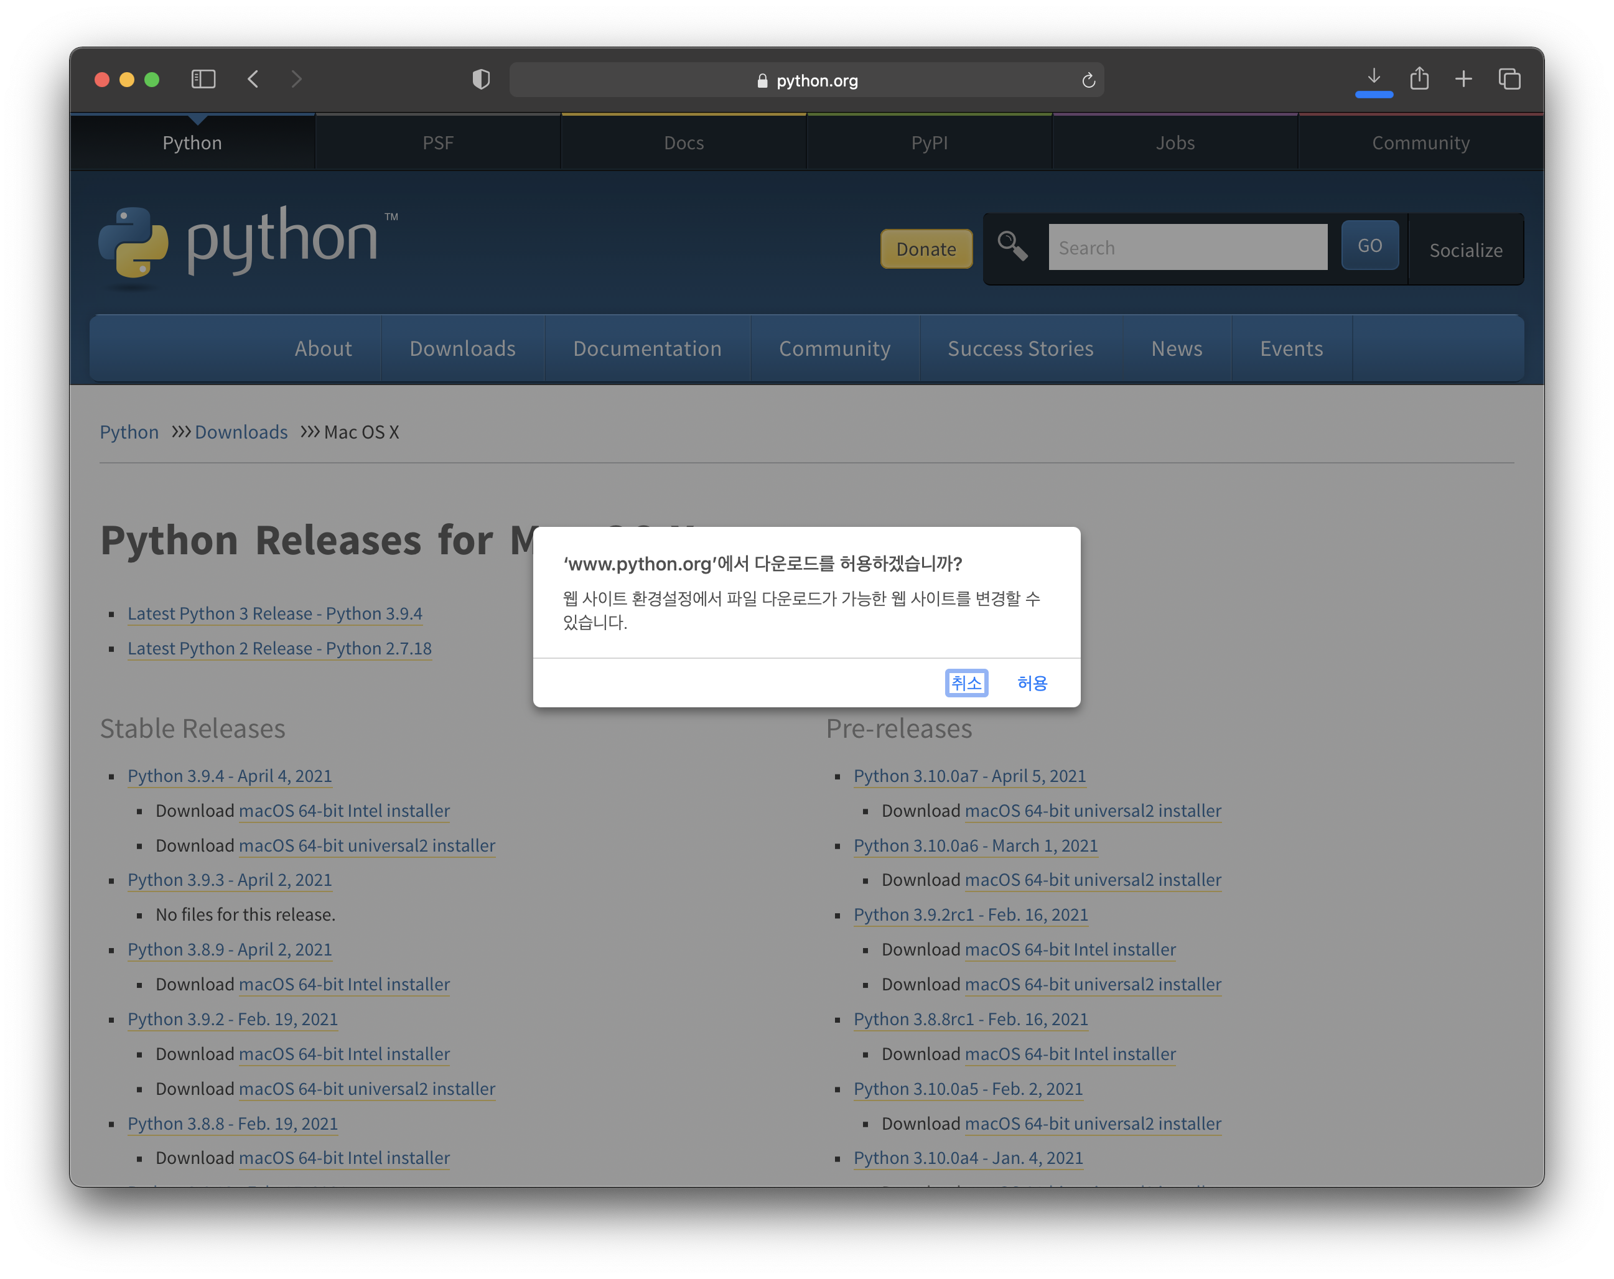Click the browser privacy shield icon
The height and width of the screenshot is (1279, 1614).
point(480,80)
